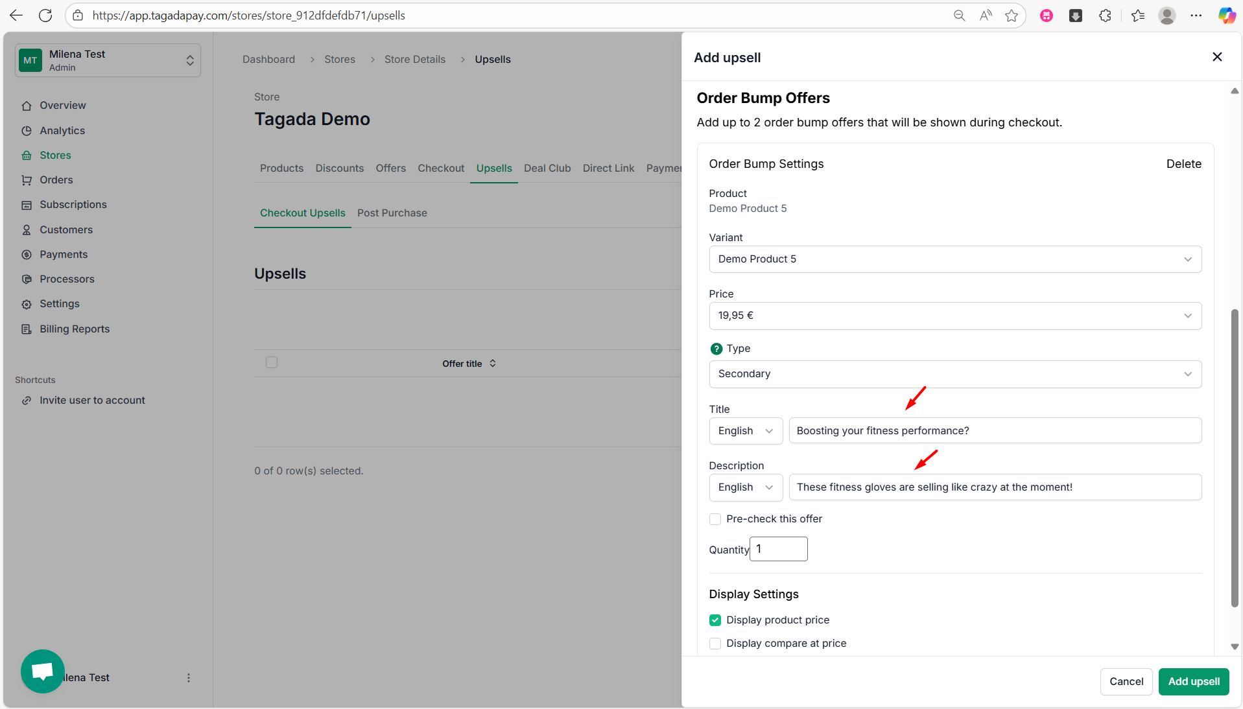Close the Add upsell panel
This screenshot has height=709, width=1243.
pyautogui.click(x=1217, y=57)
